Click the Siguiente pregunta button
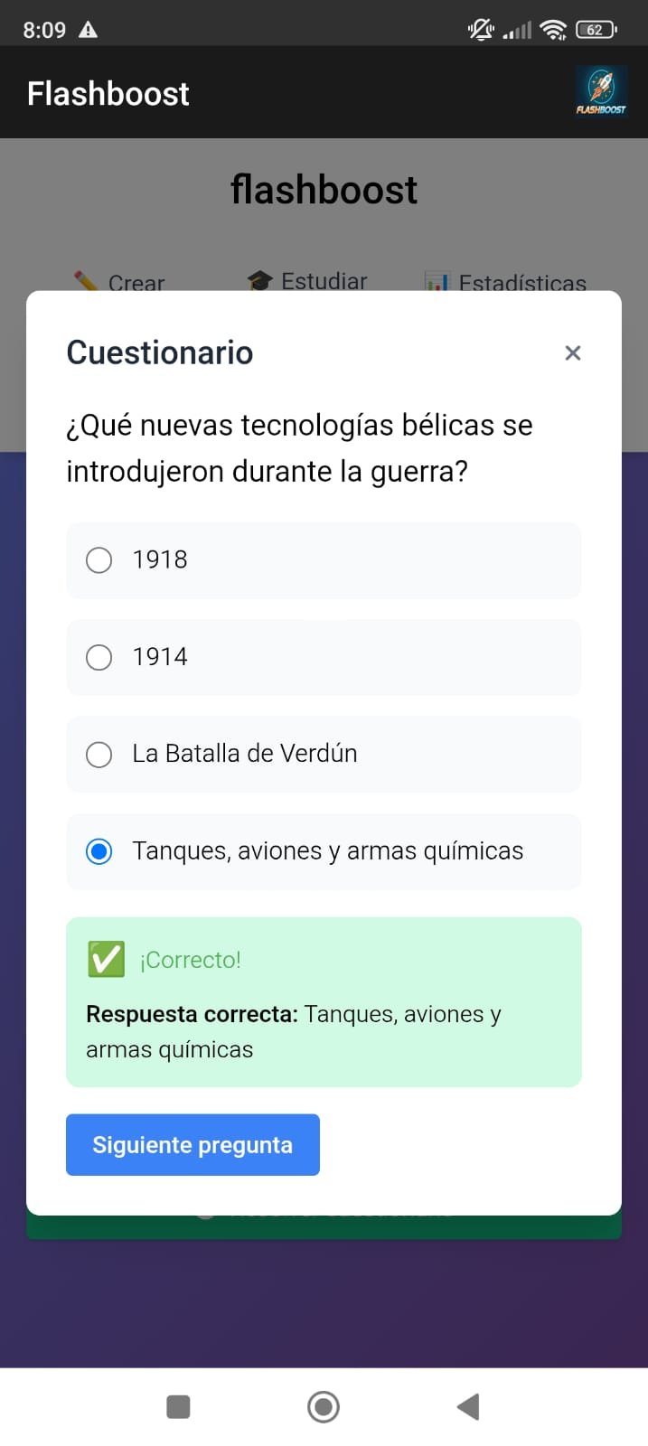The width and height of the screenshot is (648, 1446). 193,1145
